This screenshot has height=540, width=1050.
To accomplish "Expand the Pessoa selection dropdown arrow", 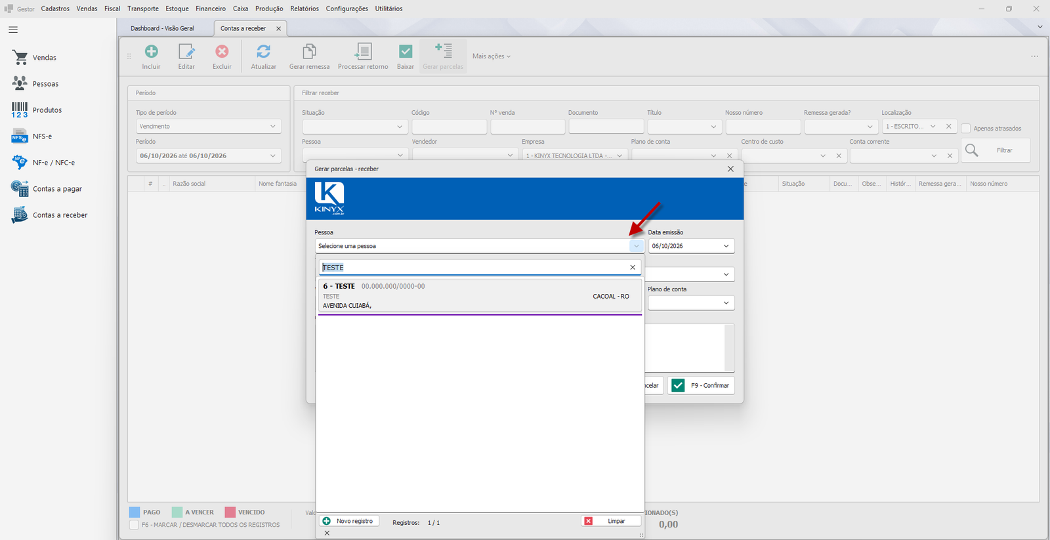I will point(636,246).
